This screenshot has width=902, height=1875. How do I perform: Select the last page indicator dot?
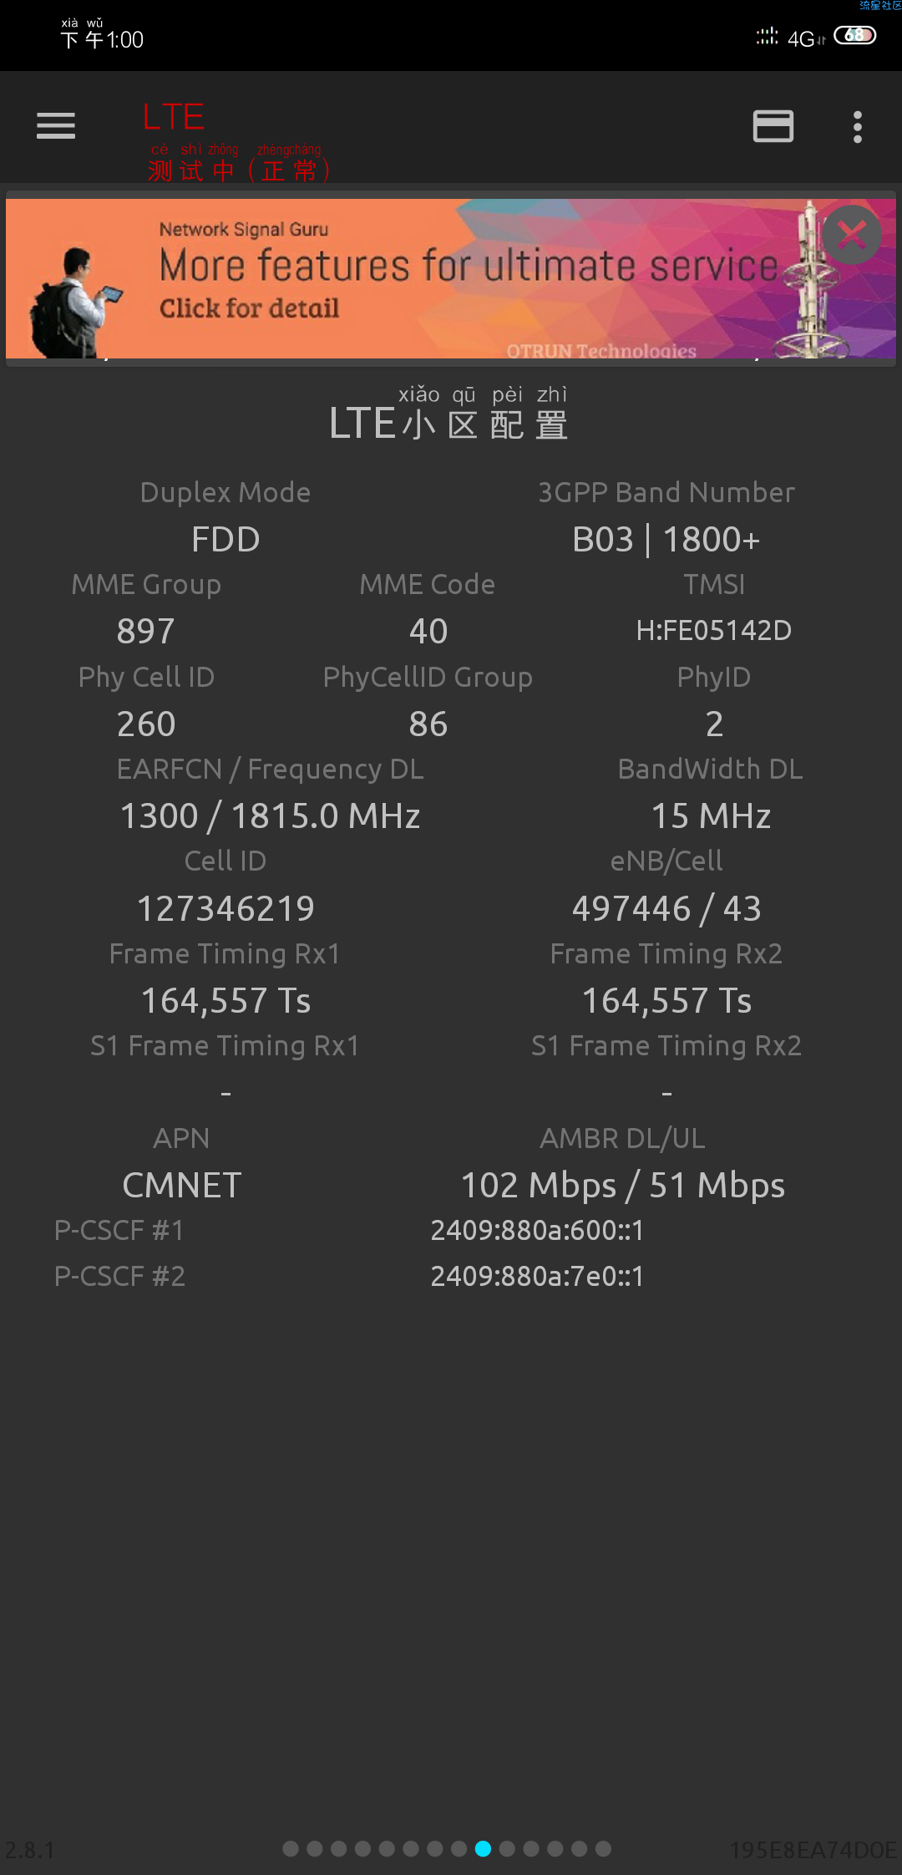pos(603,1849)
